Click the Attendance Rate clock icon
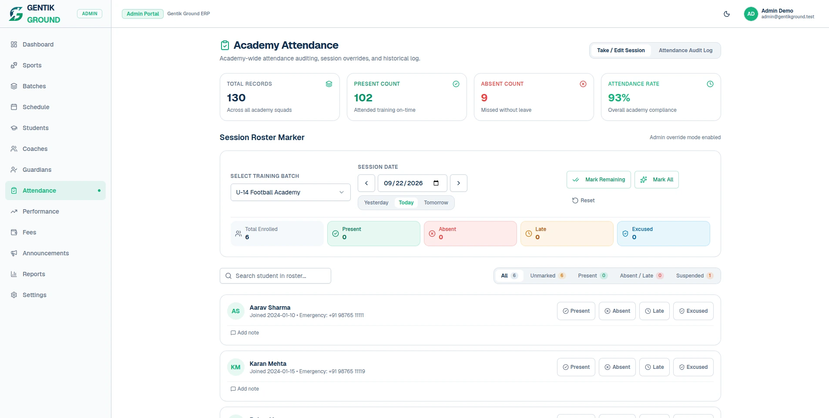The width and height of the screenshot is (829, 418). (x=710, y=84)
